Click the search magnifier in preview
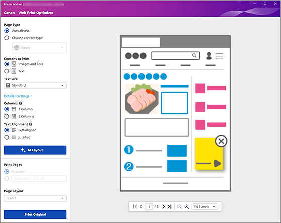The image size is (281, 223). pyautogui.click(x=194, y=55)
